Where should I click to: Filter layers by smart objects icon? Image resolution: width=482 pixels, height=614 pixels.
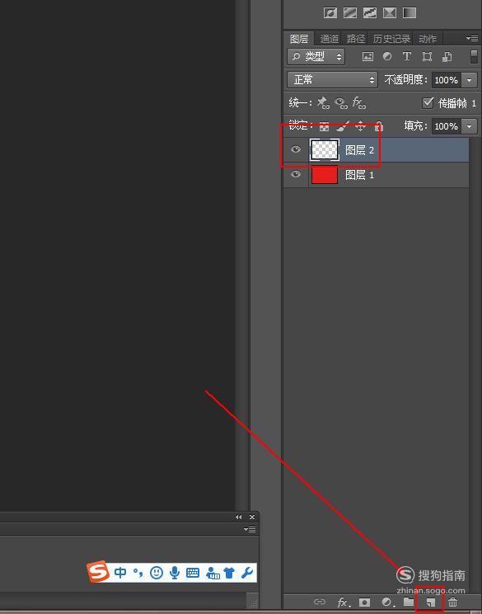(x=447, y=57)
